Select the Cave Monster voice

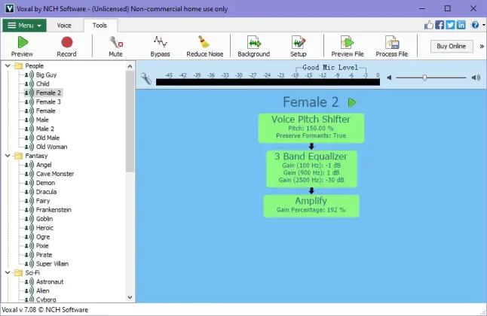point(55,174)
